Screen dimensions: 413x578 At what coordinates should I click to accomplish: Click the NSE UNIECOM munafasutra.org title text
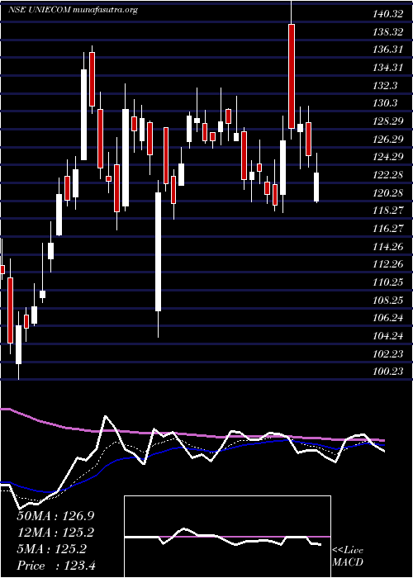pyautogui.click(x=73, y=10)
